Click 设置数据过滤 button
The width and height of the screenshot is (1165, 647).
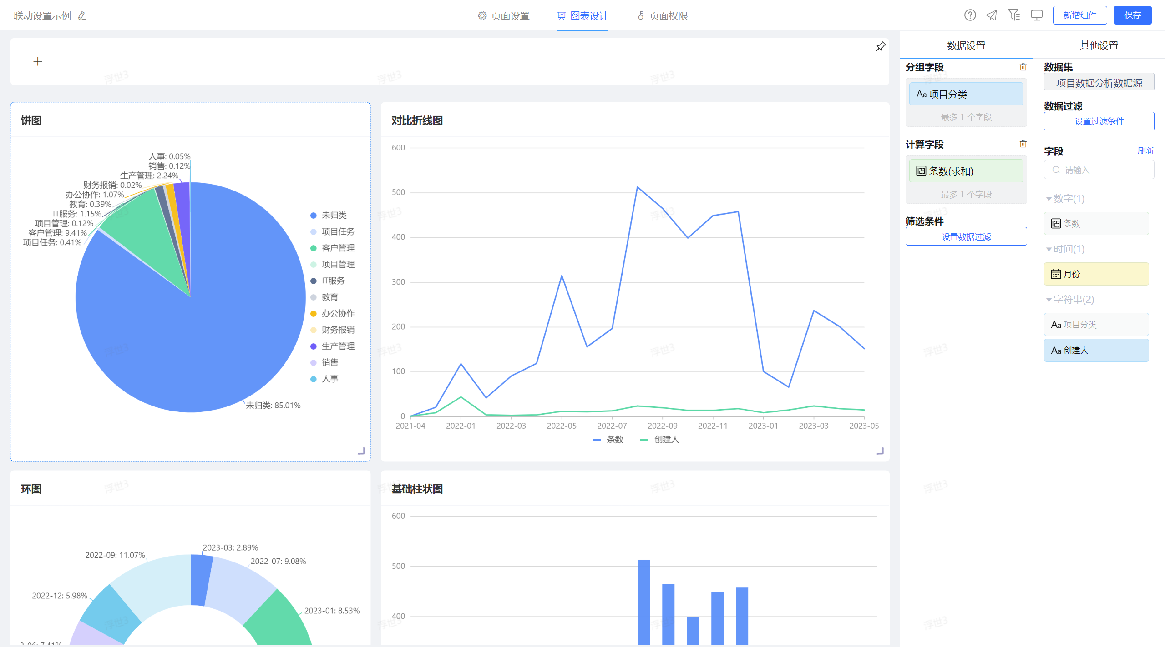pyautogui.click(x=966, y=236)
